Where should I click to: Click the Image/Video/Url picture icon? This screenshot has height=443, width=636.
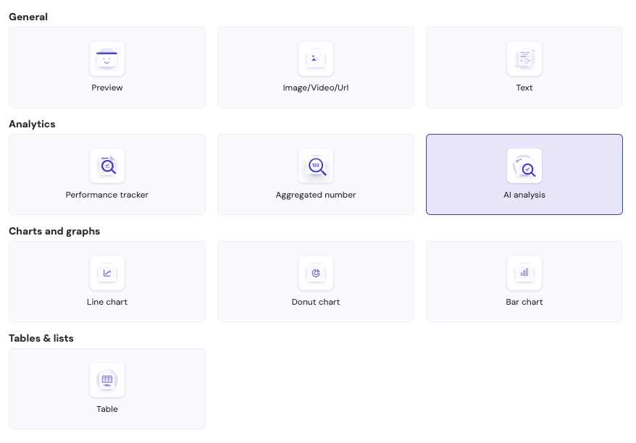click(x=316, y=59)
